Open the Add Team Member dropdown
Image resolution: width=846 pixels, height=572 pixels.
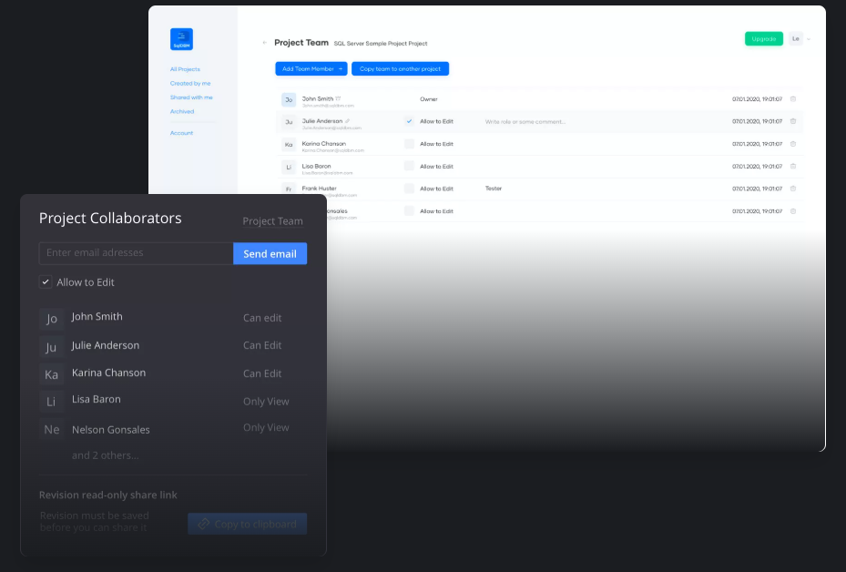311,68
